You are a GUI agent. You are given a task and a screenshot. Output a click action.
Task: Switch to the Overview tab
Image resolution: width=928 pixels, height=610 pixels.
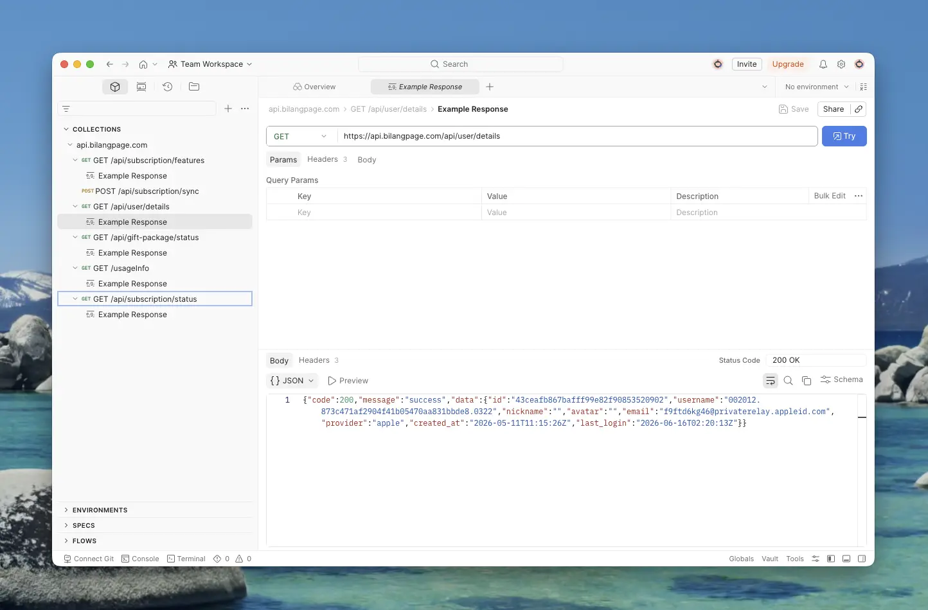314,87
